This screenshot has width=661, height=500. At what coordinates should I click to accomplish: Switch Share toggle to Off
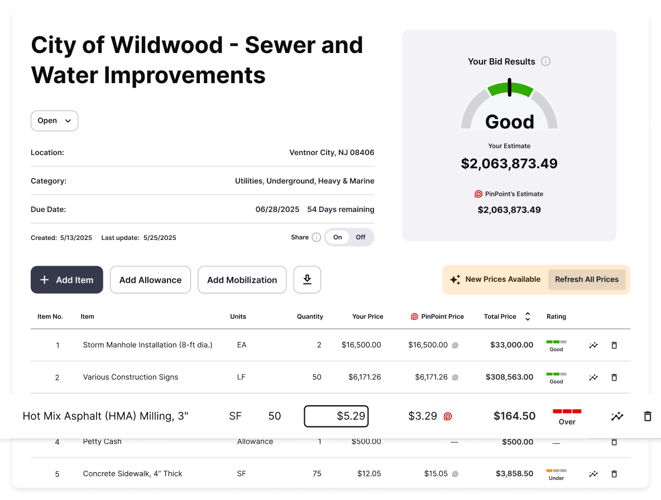(361, 237)
